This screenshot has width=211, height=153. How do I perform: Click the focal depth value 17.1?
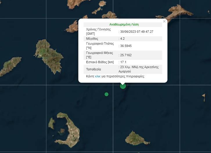[124, 62]
